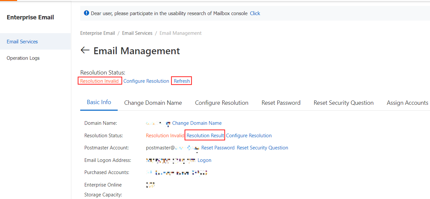Switch to the Configure Resolution tab
This screenshot has width=430, height=199.
pos(222,103)
